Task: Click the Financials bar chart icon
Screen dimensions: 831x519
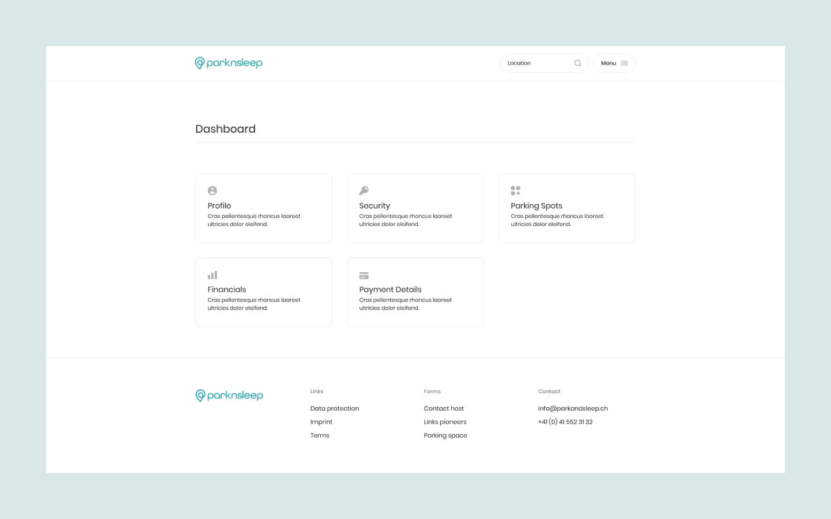Action: tap(212, 275)
